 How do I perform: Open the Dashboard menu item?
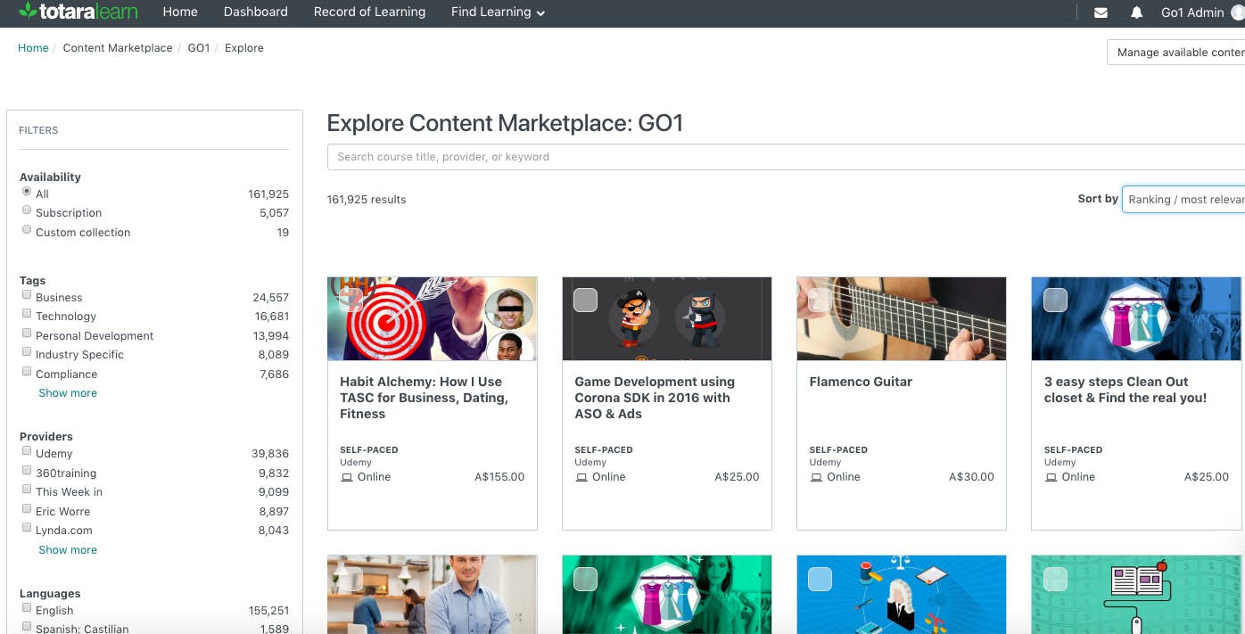coord(256,12)
